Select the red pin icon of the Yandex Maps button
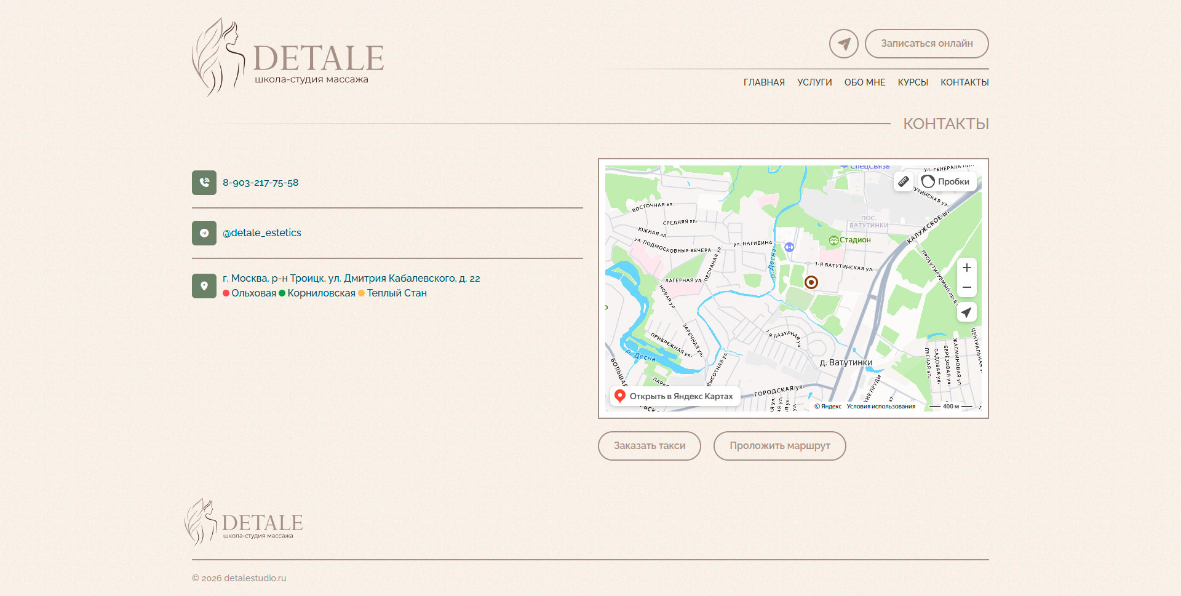 click(x=620, y=396)
